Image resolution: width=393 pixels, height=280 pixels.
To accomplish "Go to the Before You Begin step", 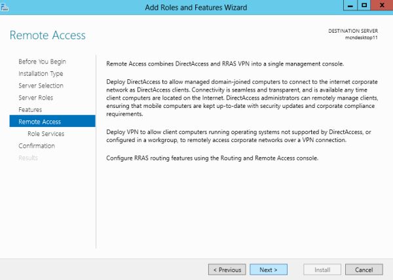I will click(x=42, y=61).
